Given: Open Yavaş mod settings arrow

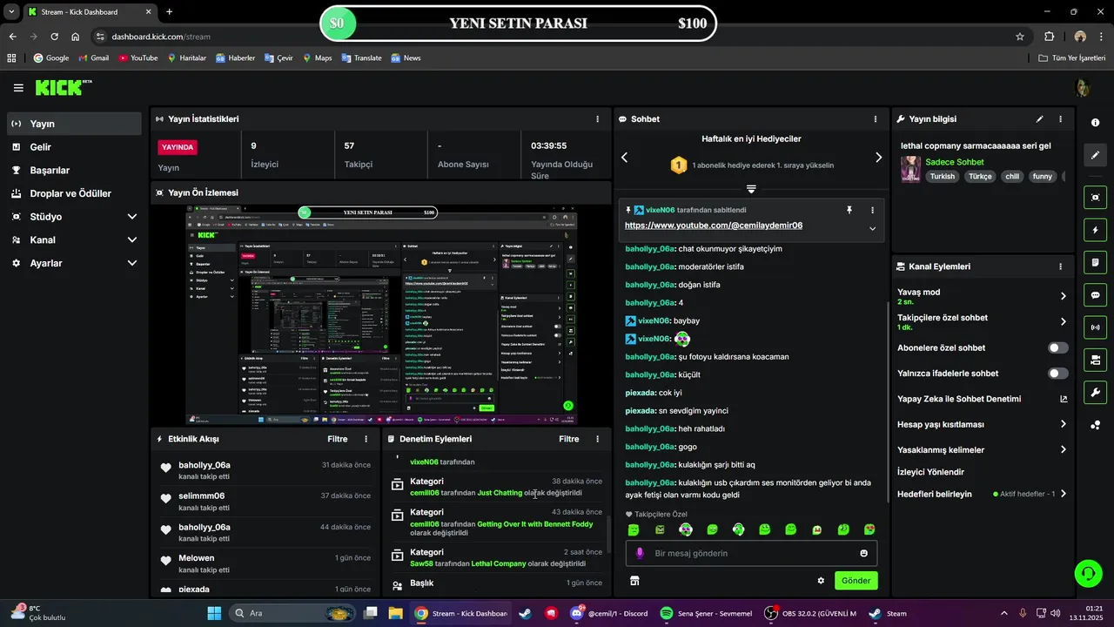Looking at the screenshot, I should pos(1063,296).
